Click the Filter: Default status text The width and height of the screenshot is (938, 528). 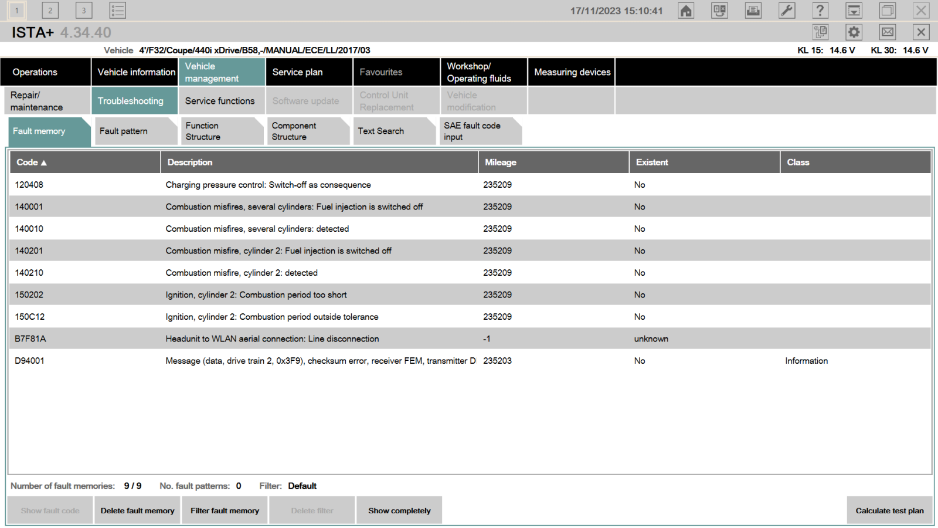pos(288,486)
